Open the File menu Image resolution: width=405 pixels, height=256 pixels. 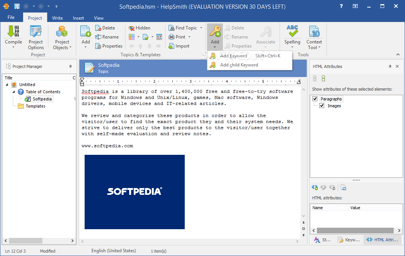click(x=11, y=17)
